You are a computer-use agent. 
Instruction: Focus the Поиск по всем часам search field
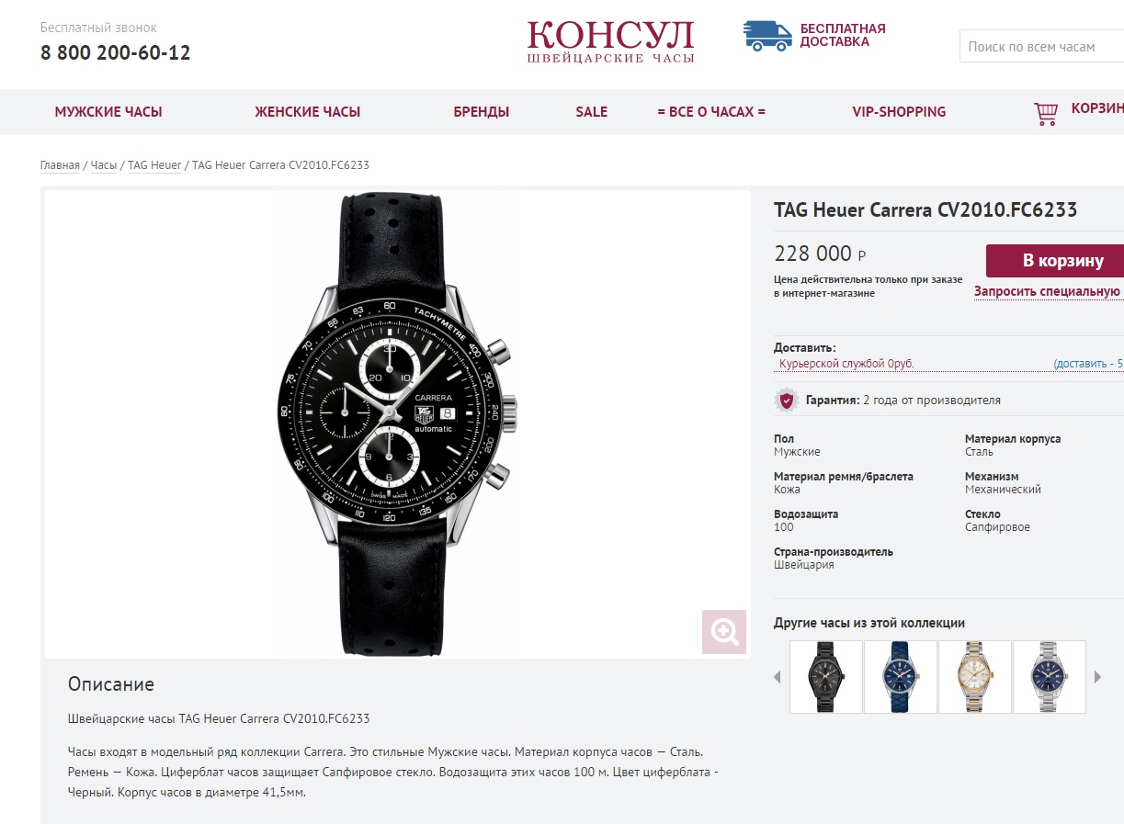click(x=1041, y=46)
